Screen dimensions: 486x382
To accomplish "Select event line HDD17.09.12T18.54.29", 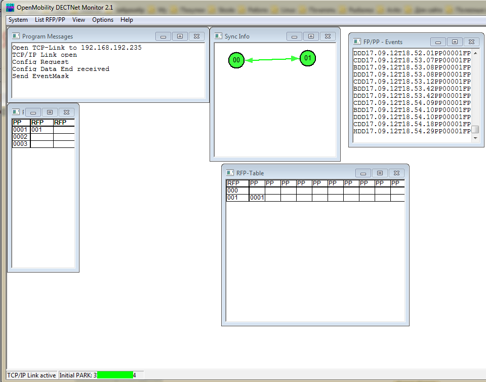I will (412, 131).
